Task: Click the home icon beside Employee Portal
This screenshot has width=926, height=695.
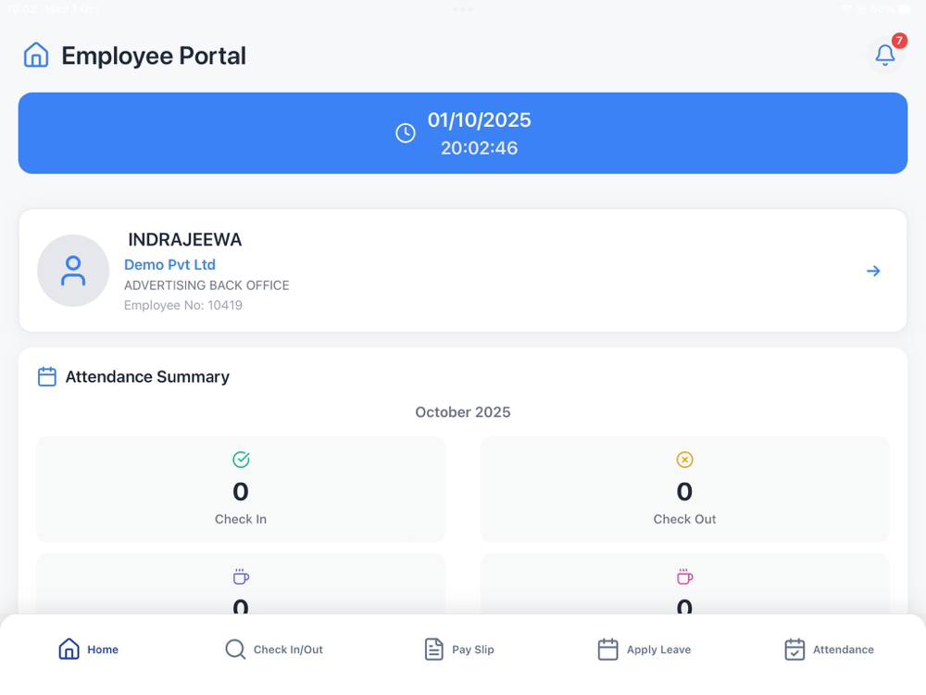Action: [36, 55]
